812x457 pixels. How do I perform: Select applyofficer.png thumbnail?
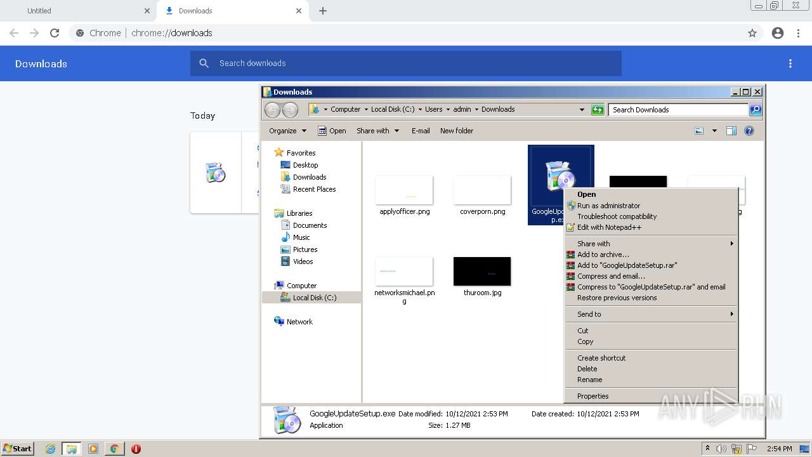coord(404,190)
